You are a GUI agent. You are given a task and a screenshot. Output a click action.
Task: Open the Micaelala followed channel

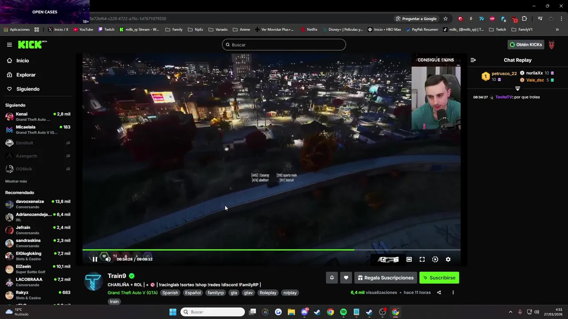pyautogui.click(x=38, y=130)
